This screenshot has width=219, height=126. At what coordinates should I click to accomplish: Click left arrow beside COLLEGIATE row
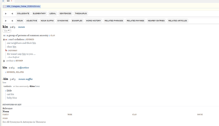12,14
